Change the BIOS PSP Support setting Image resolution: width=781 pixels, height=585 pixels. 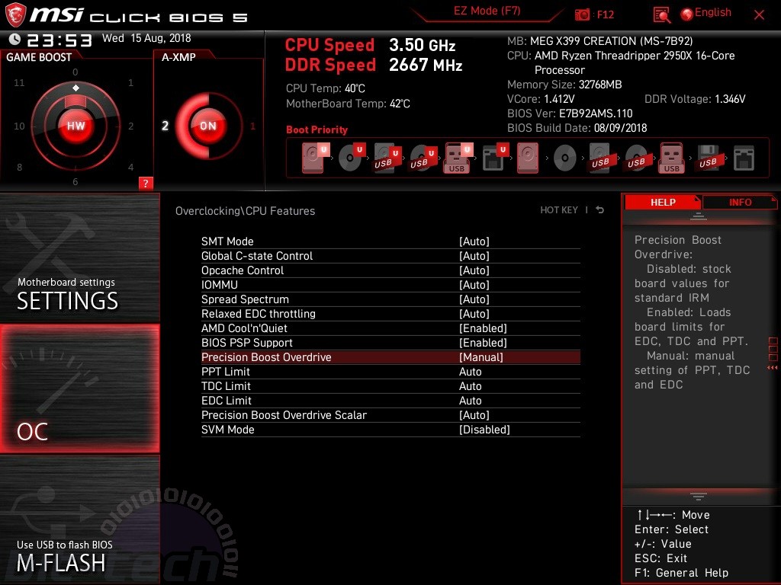390,342
